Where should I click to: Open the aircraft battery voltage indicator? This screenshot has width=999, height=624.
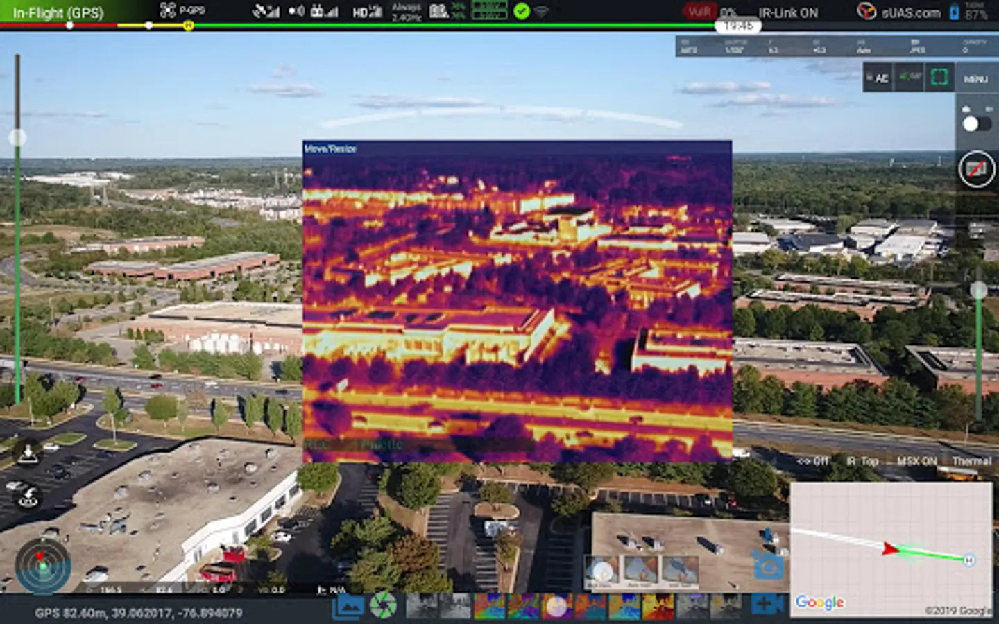pyautogui.click(x=489, y=10)
